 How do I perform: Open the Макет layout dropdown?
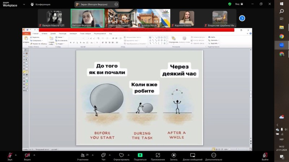pyautogui.click(x=60, y=37)
